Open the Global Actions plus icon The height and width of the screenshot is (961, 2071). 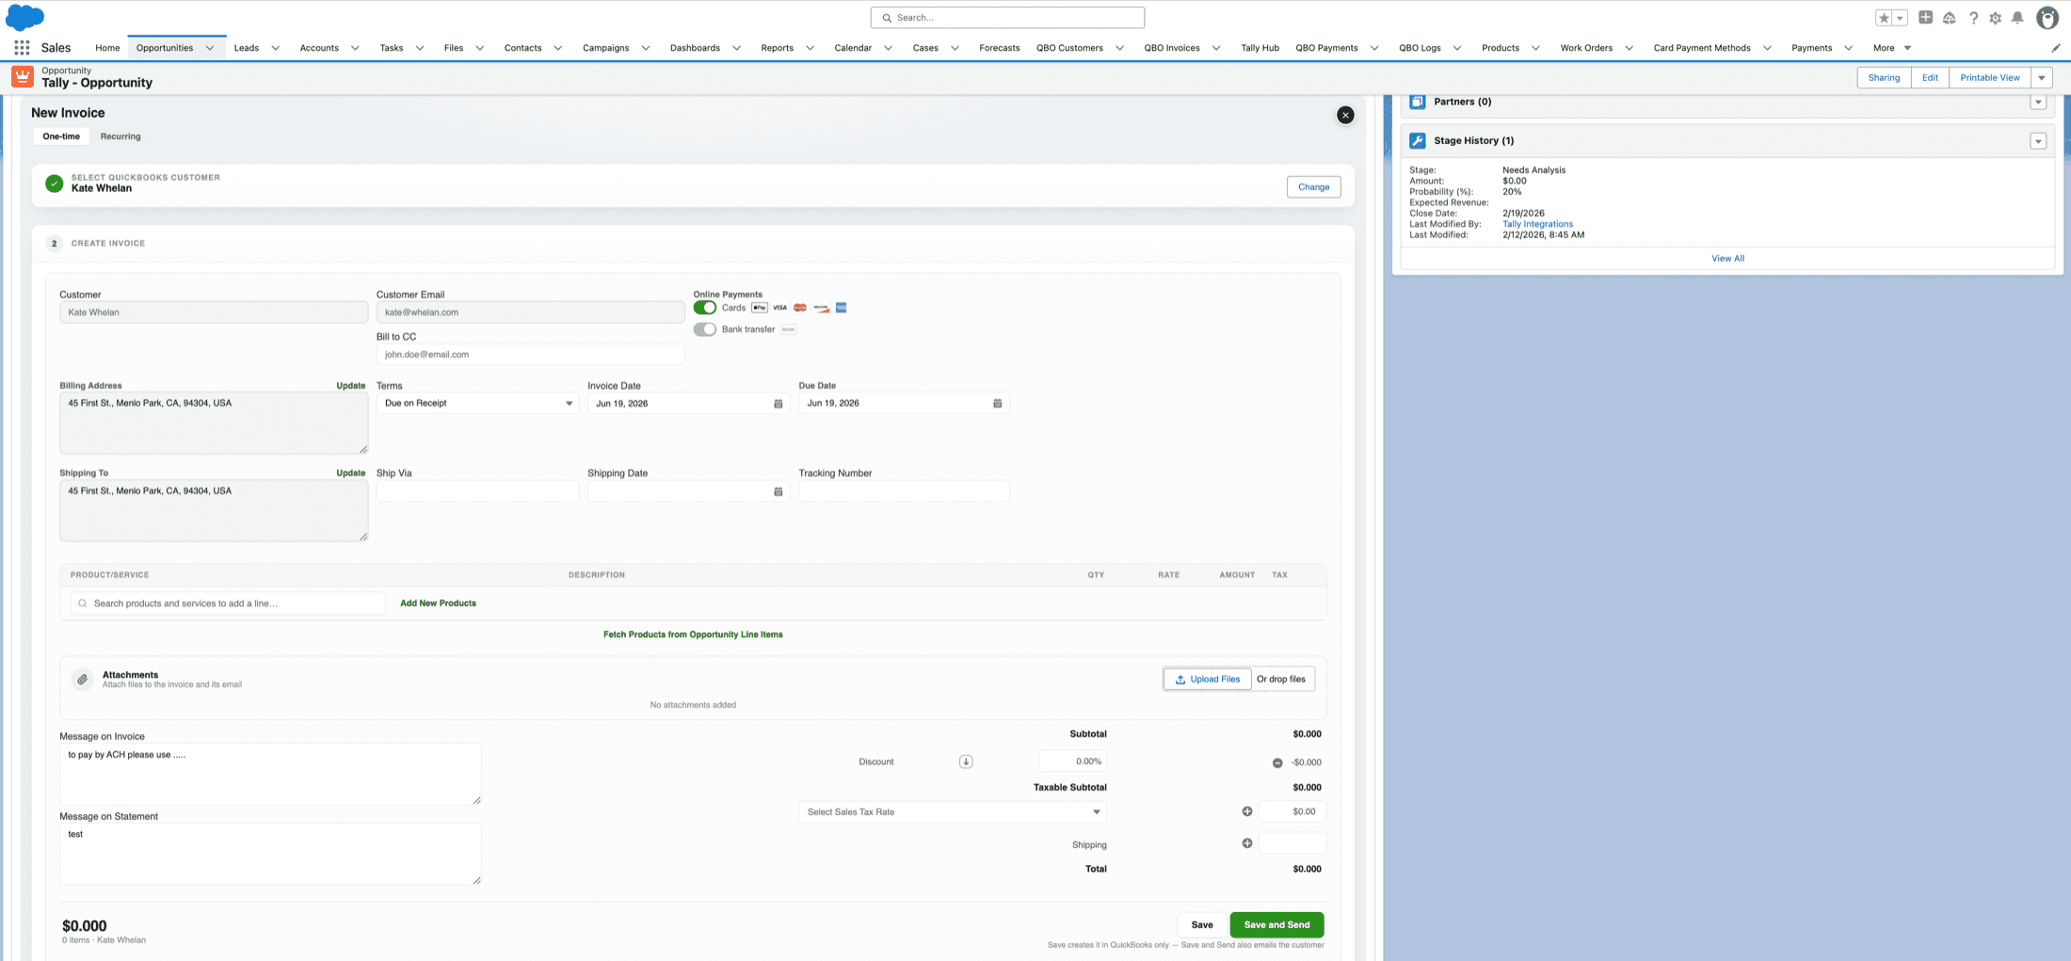[x=1926, y=18]
